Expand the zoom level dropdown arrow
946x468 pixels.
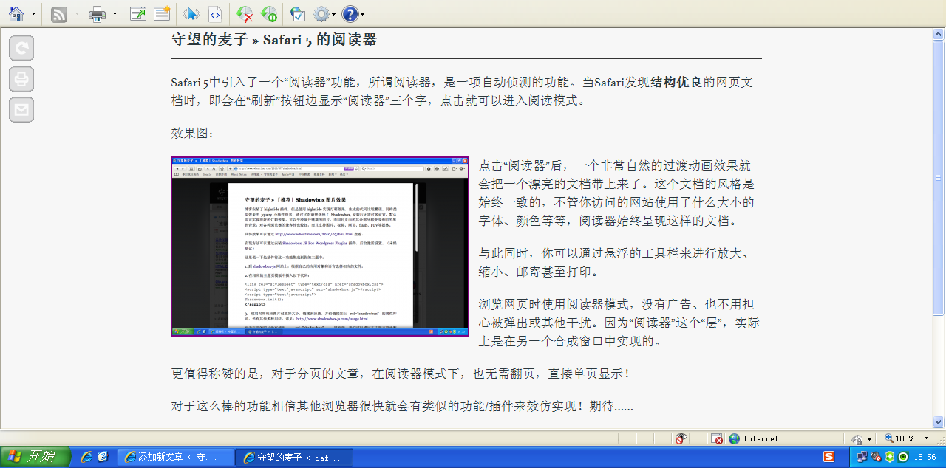coord(925,439)
